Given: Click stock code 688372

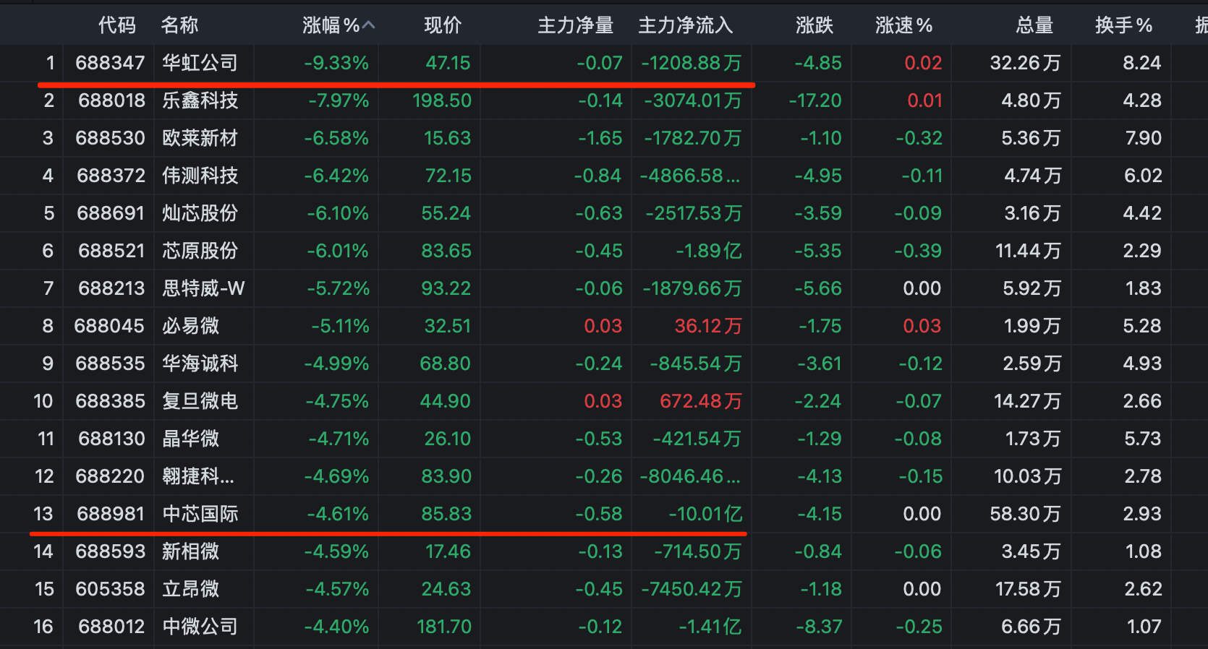Looking at the screenshot, I should (x=111, y=176).
